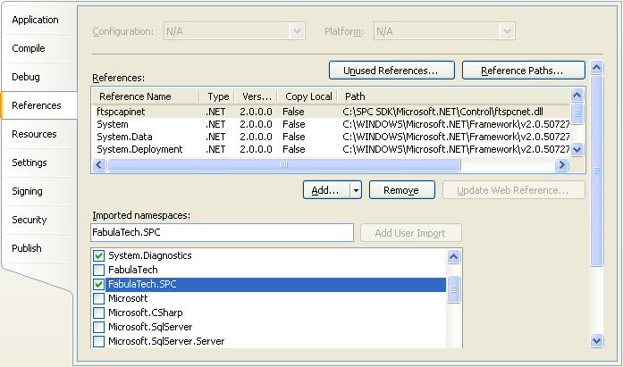The width and height of the screenshot is (623, 367).
Task: Select the System.Data reference row
Action: pyautogui.click(x=331, y=137)
